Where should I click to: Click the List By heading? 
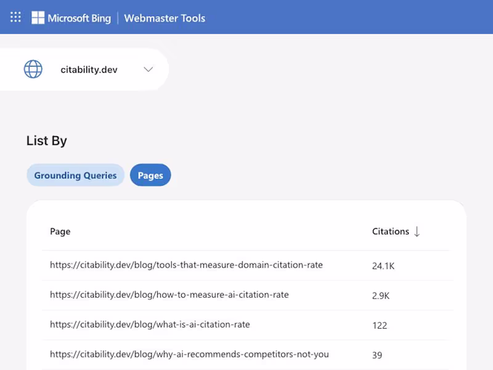(x=47, y=141)
